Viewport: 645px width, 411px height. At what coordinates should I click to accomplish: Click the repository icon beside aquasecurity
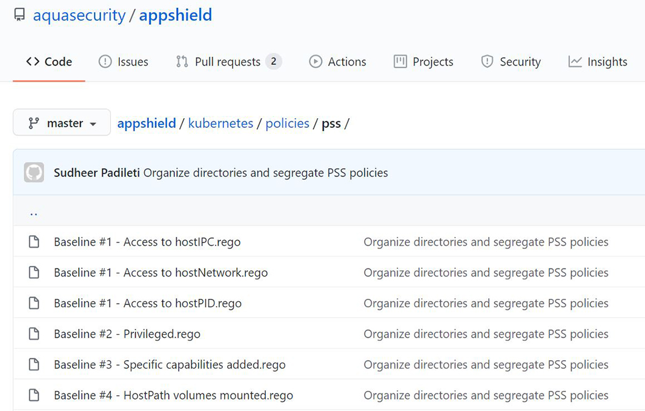click(x=19, y=15)
